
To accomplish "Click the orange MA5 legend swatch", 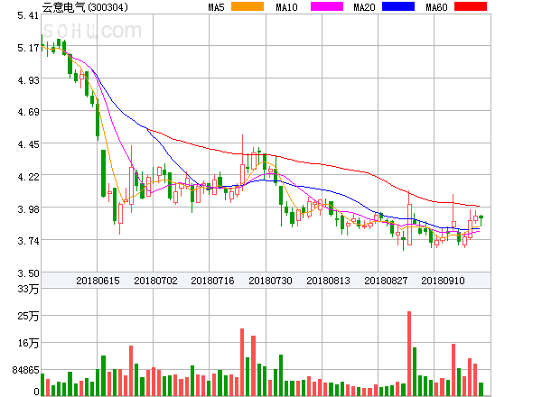I will pos(248,6).
